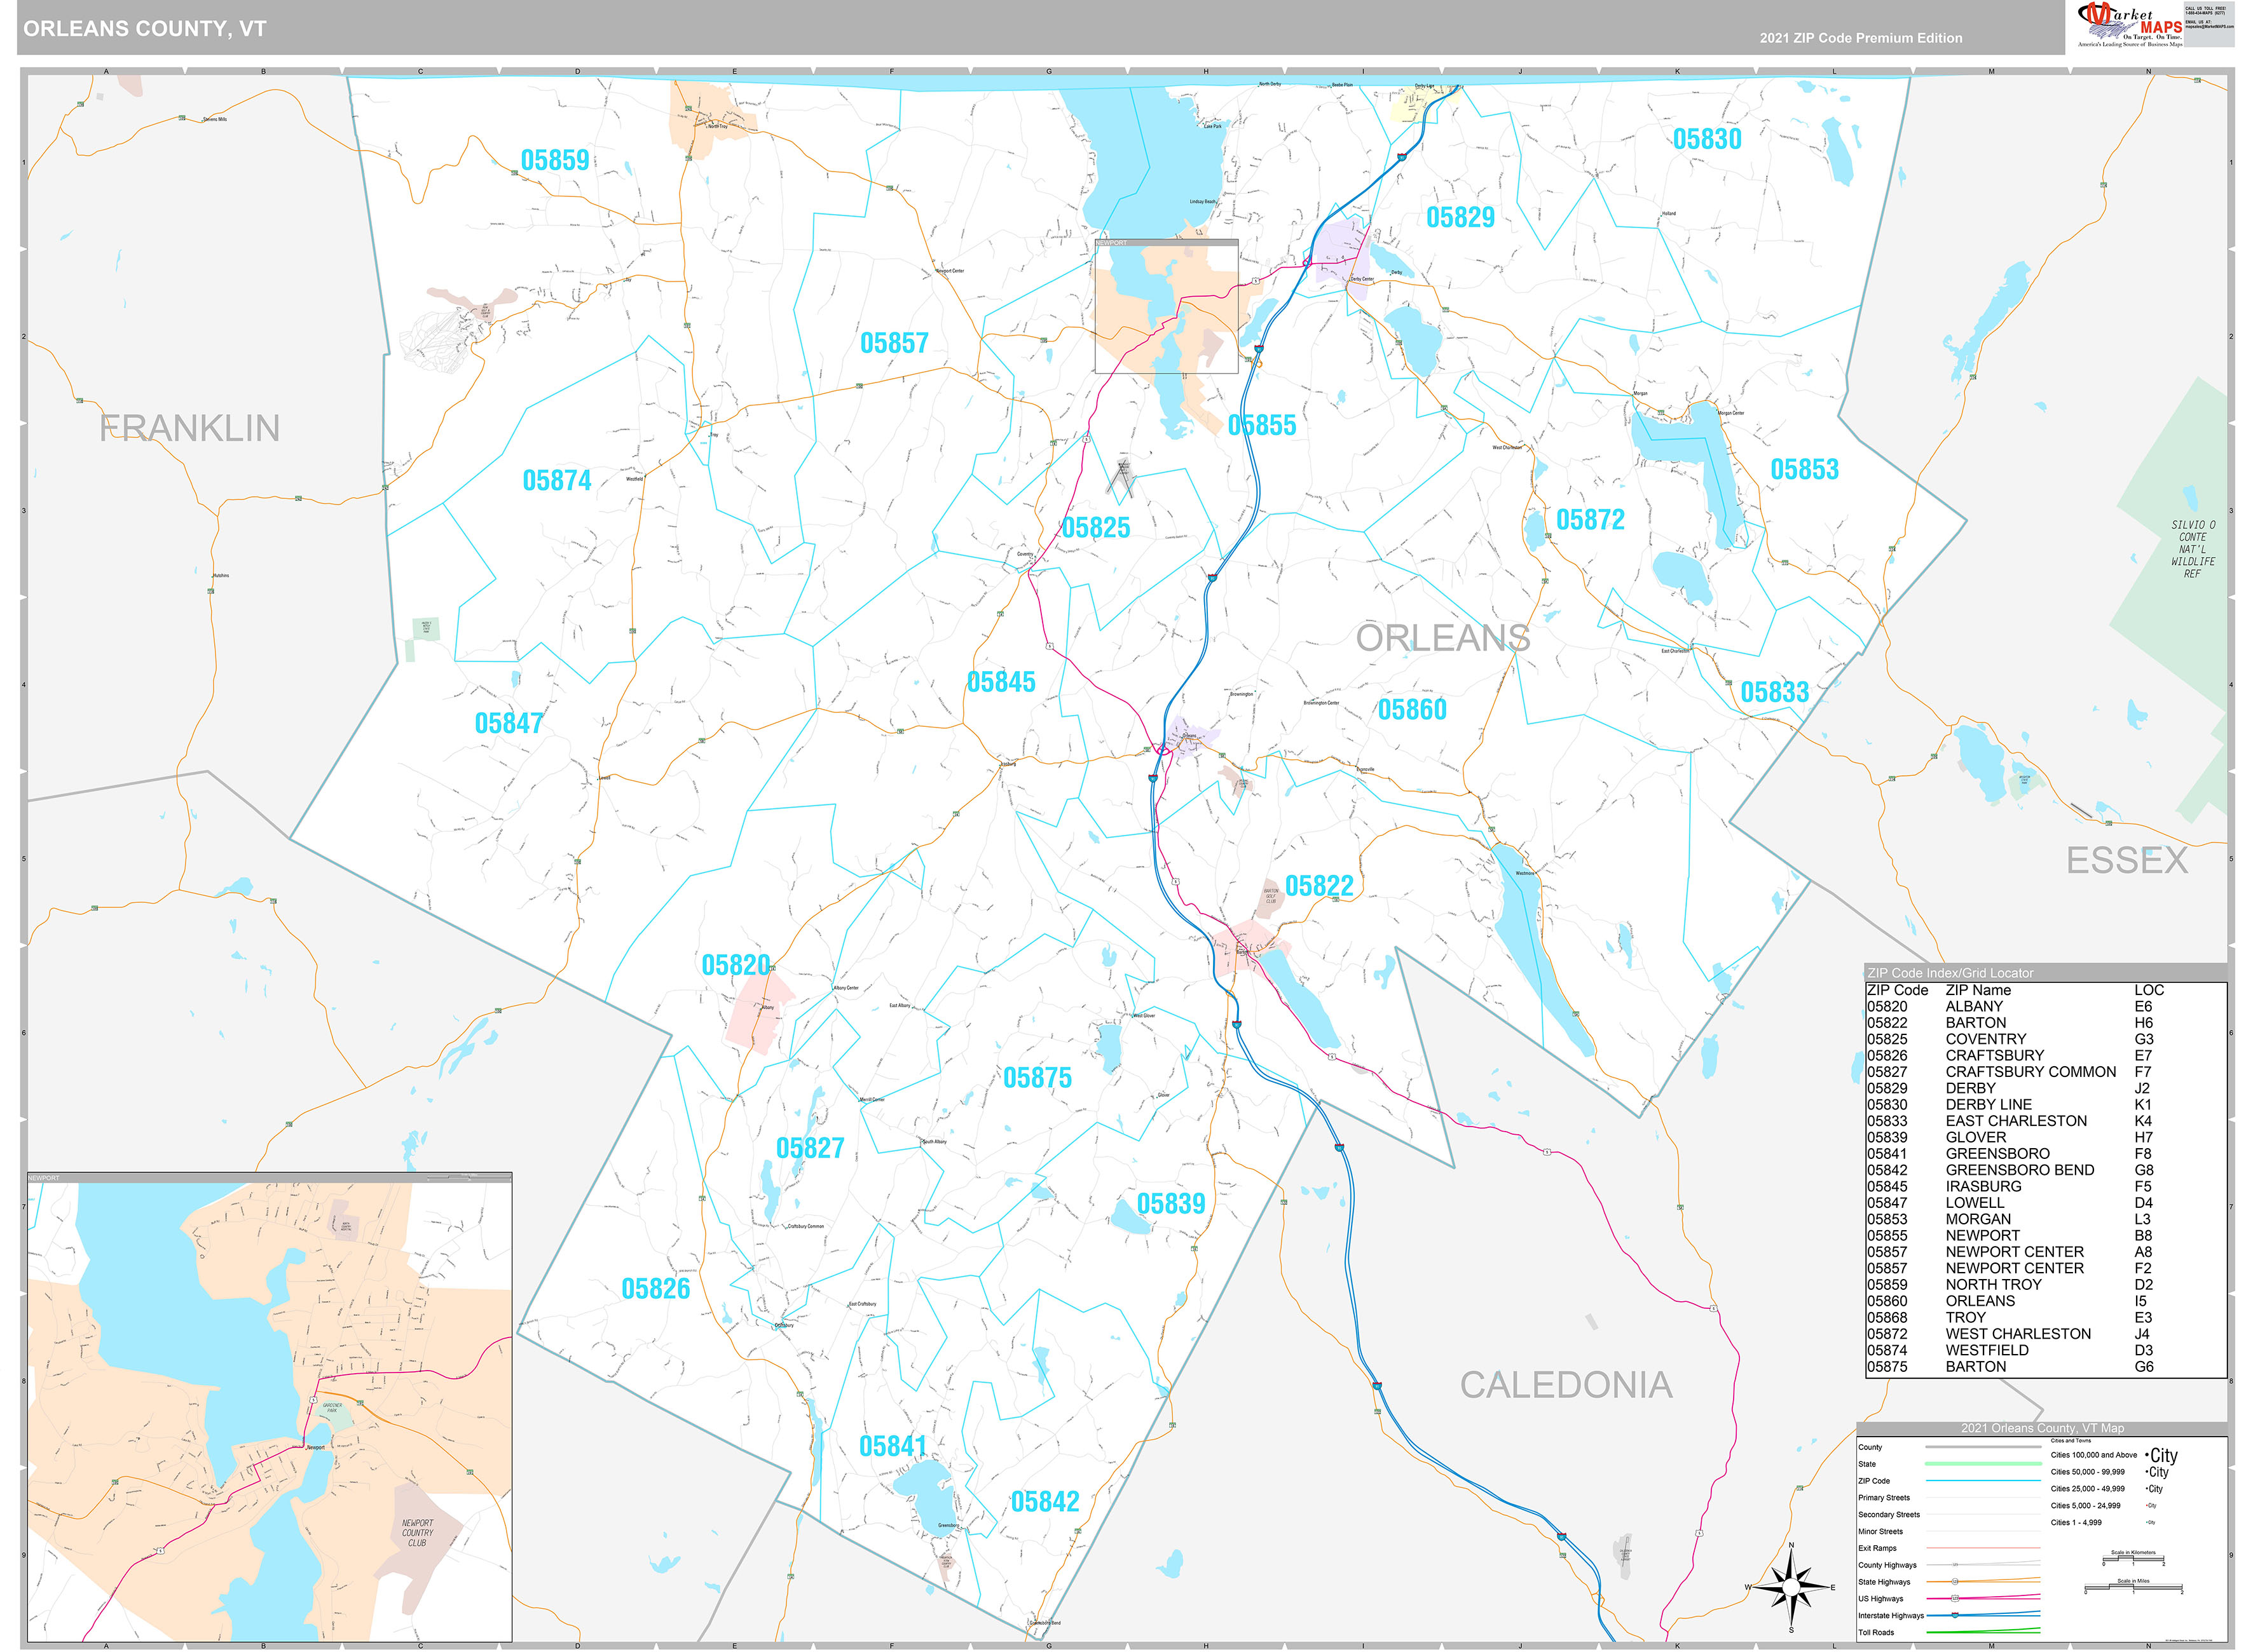Select the 05859 ZIP label on the map
The image size is (2253, 1652).
click(554, 160)
